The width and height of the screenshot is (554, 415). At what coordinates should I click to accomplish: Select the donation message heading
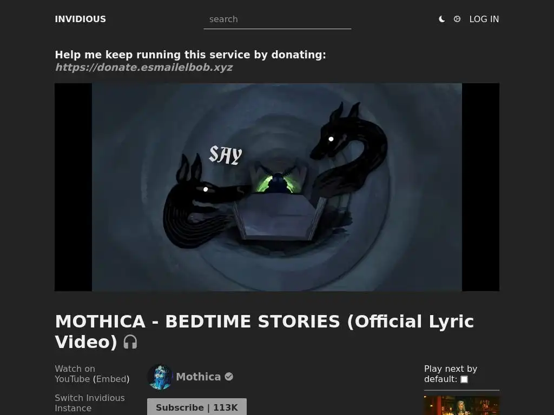click(x=190, y=55)
